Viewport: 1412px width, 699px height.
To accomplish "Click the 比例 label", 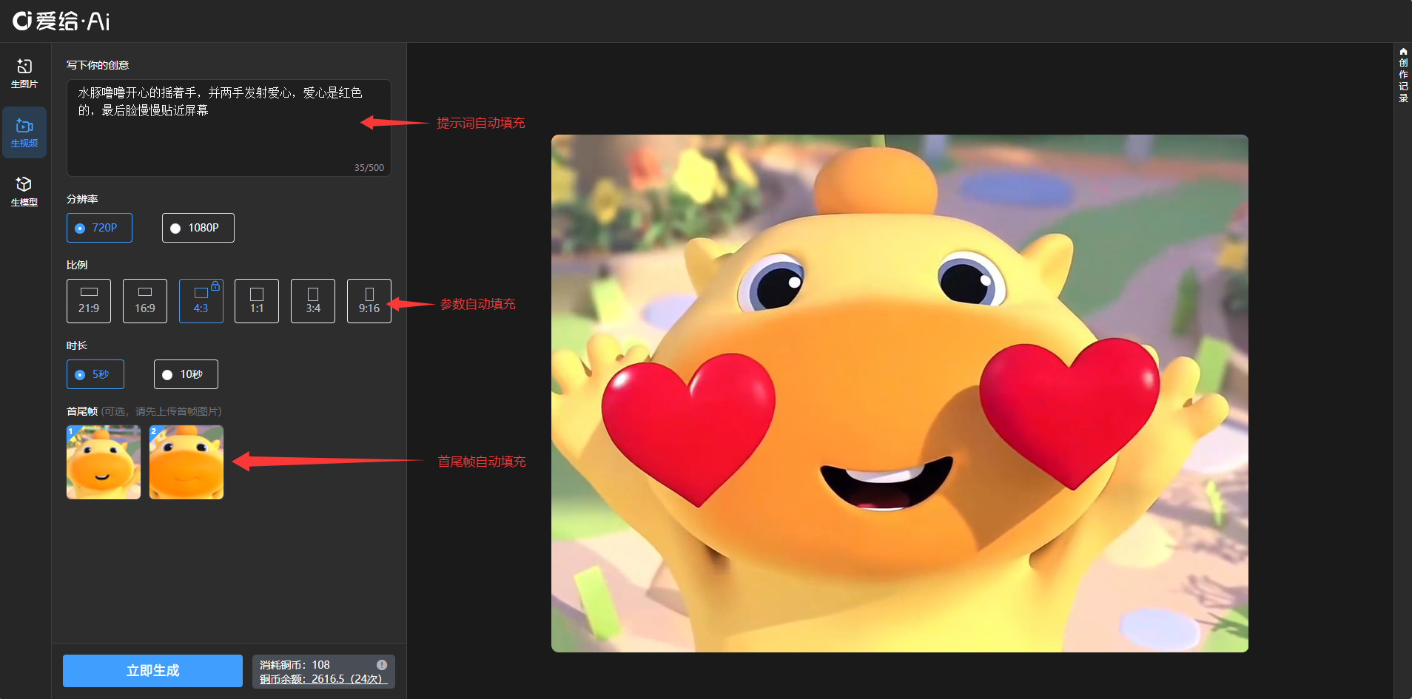I will point(77,265).
